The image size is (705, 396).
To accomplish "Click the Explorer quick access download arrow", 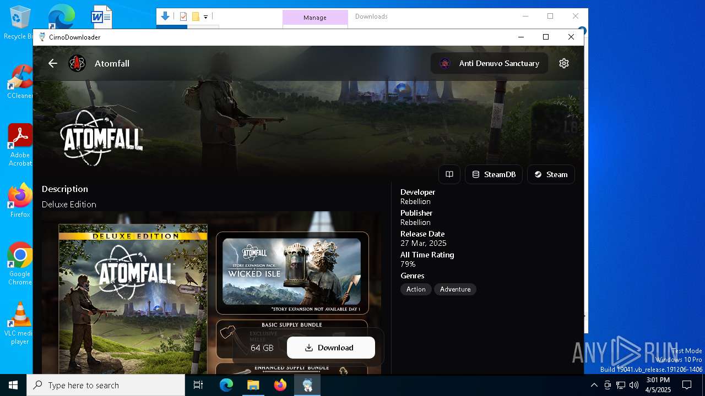I will (165, 16).
